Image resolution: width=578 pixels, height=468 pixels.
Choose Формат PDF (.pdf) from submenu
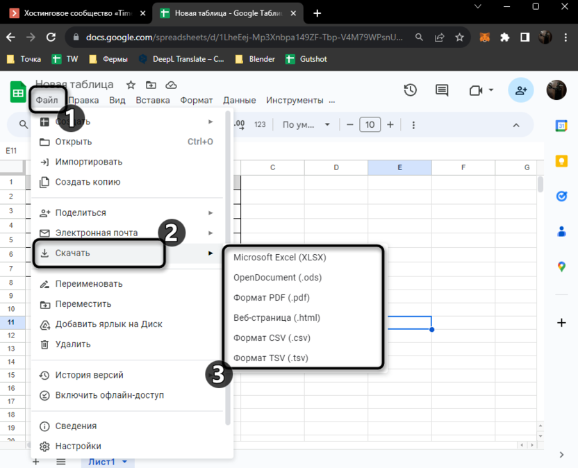coord(272,297)
